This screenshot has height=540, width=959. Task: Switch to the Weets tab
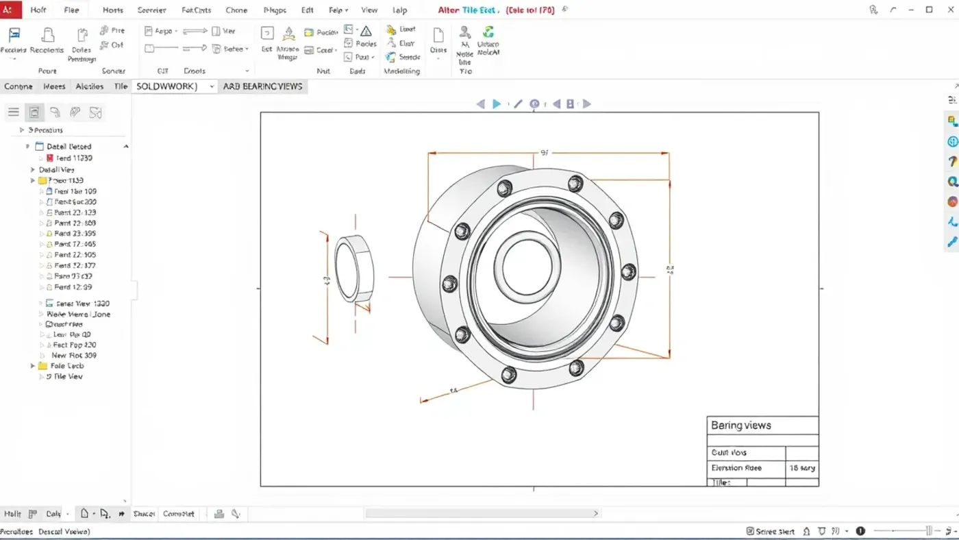pos(54,86)
